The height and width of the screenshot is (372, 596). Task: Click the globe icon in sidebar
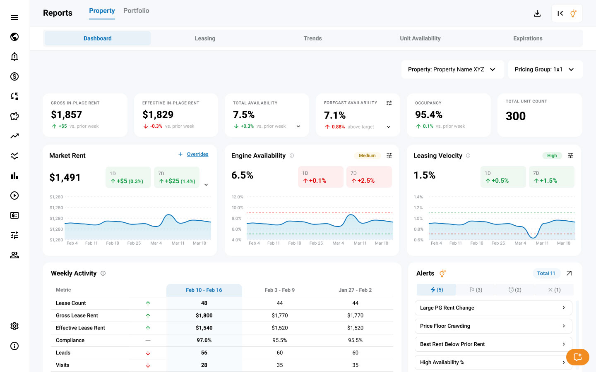tap(14, 37)
